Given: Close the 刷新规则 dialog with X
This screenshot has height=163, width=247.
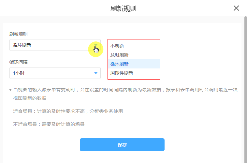Looking at the screenshot, I should (236, 8).
